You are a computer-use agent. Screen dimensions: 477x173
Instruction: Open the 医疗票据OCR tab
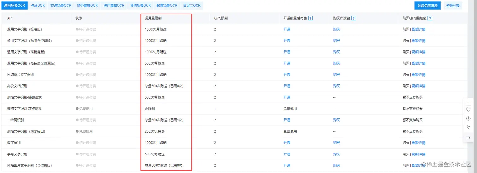pyautogui.click(x=114, y=6)
